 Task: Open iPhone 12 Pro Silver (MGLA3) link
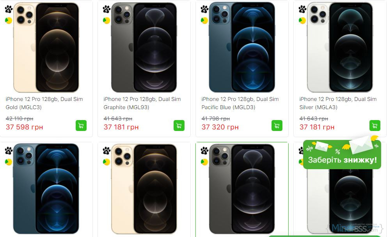coord(338,103)
